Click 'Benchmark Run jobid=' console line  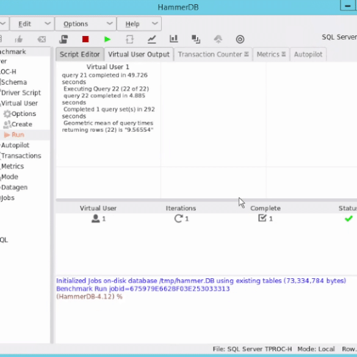tap(143, 289)
